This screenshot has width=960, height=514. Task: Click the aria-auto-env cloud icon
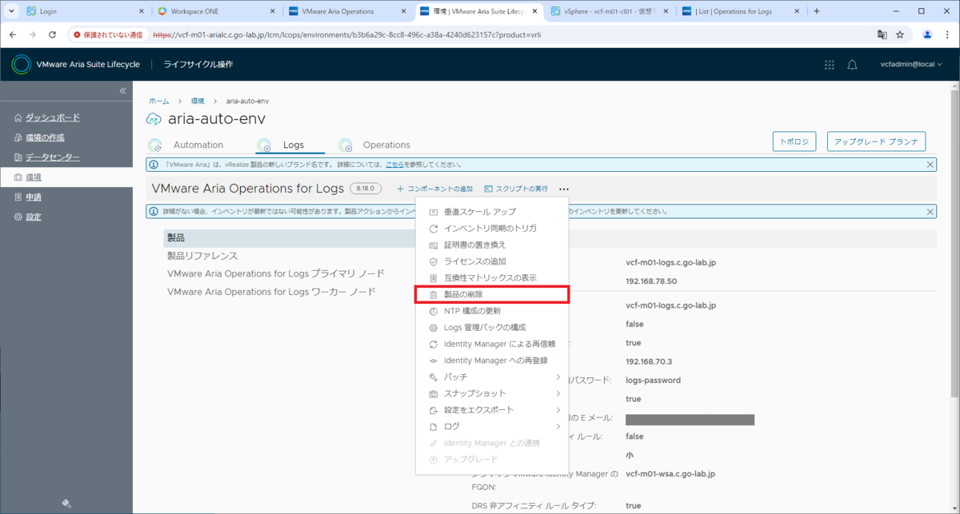(x=154, y=119)
